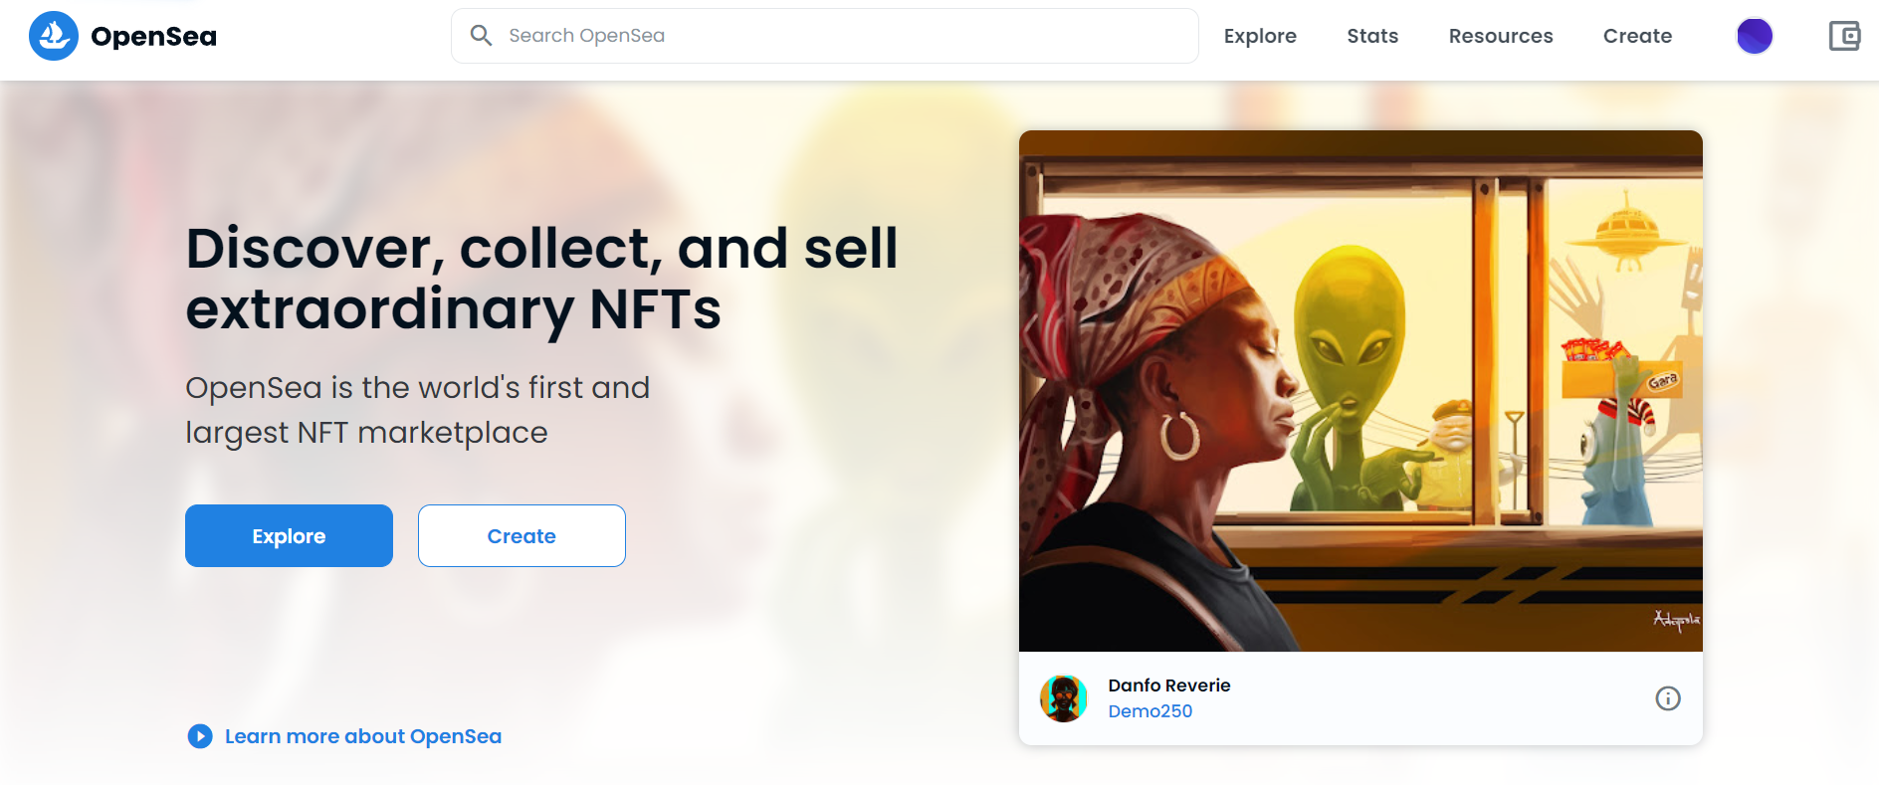This screenshot has width=1879, height=785.
Task: Open the purple profile avatar
Action: pyautogui.click(x=1754, y=36)
